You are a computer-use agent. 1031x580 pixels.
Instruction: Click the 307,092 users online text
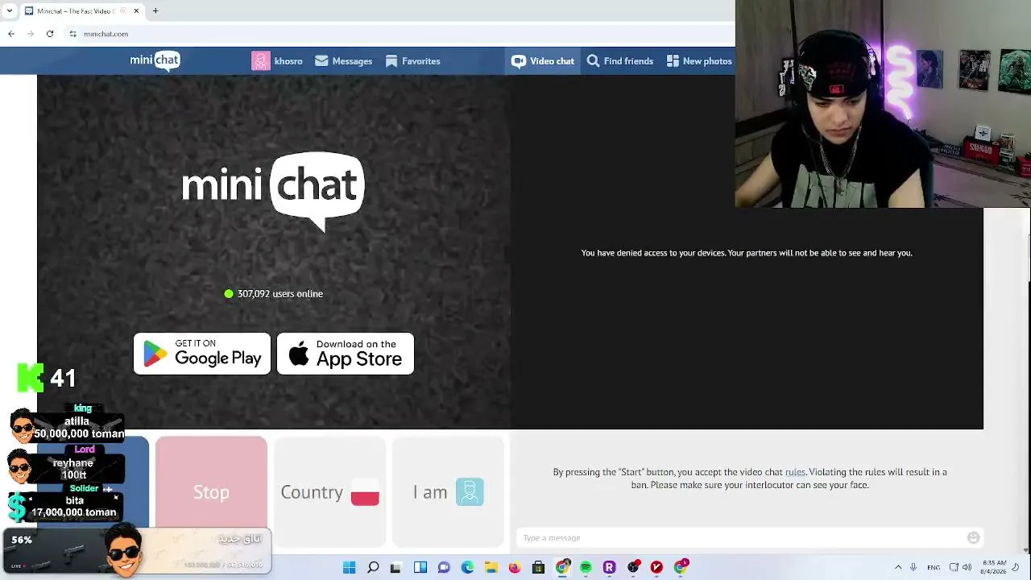279,294
